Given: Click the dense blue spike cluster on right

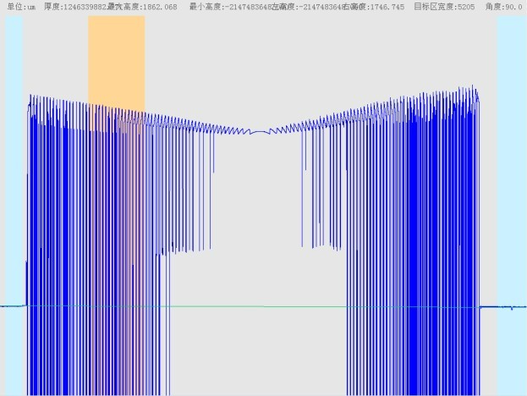Looking at the screenshot, I should coord(436,254).
